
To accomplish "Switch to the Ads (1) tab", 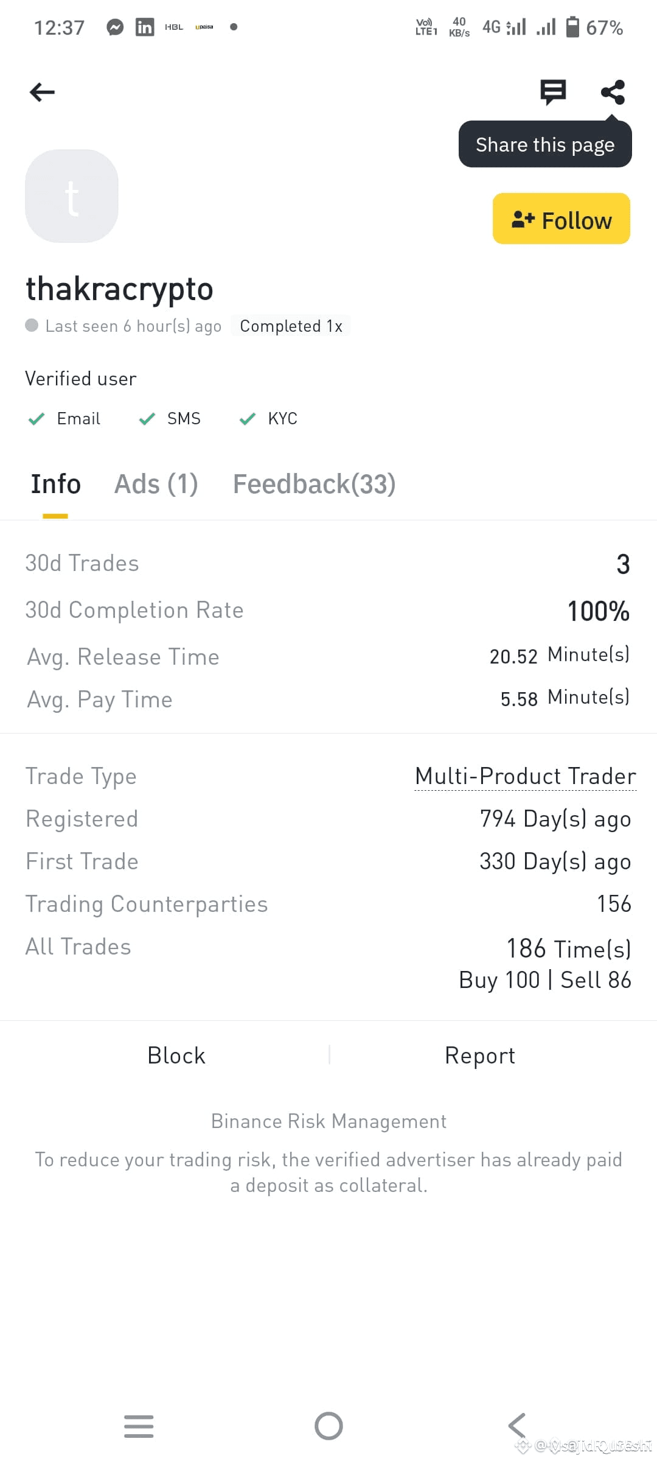I will click(x=156, y=485).
